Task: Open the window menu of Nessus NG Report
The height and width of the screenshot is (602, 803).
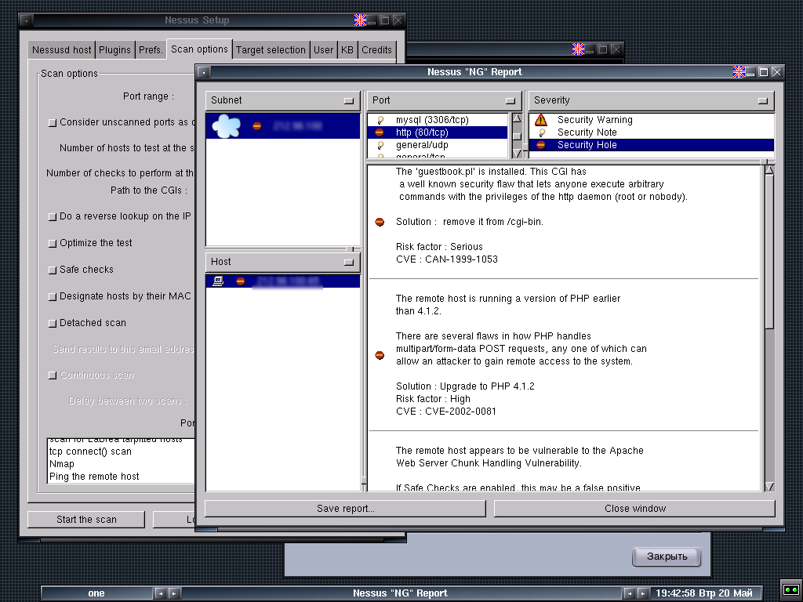Action: click(203, 72)
